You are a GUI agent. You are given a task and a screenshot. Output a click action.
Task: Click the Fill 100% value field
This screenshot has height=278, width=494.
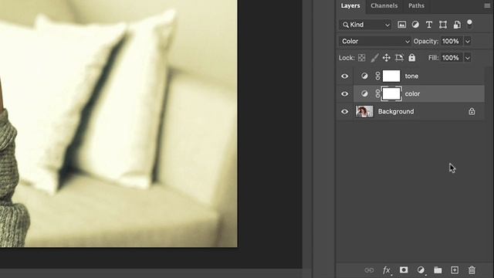tap(451, 58)
